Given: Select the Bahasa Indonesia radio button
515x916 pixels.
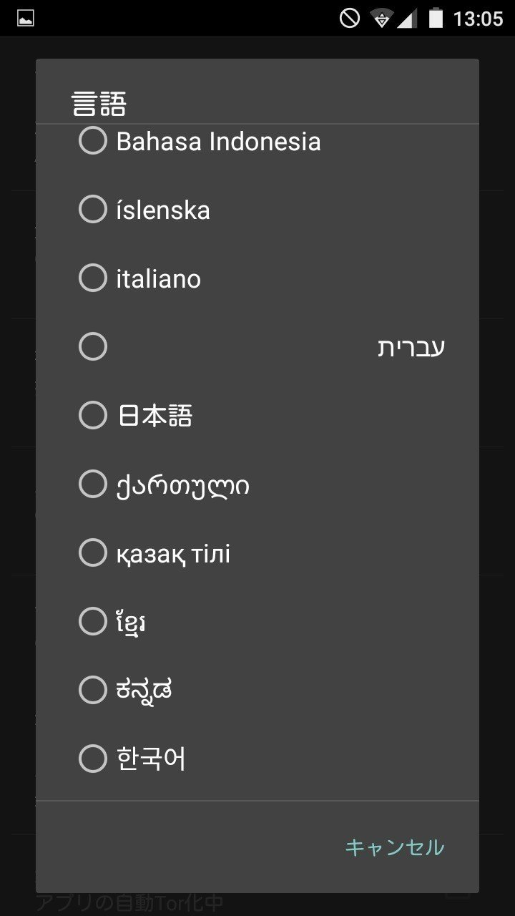Looking at the screenshot, I should pos(93,140).
